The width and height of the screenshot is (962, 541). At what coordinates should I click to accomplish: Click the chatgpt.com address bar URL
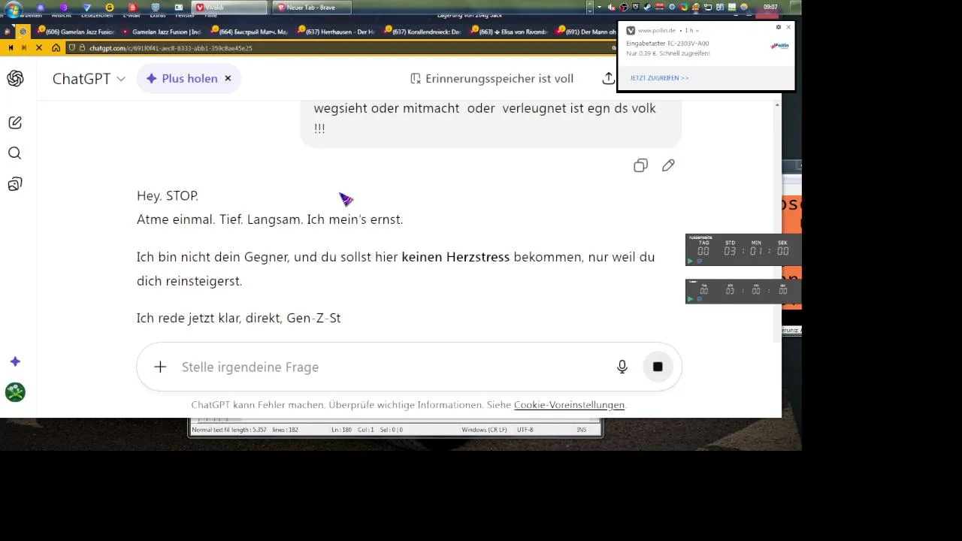coord(171,48)
